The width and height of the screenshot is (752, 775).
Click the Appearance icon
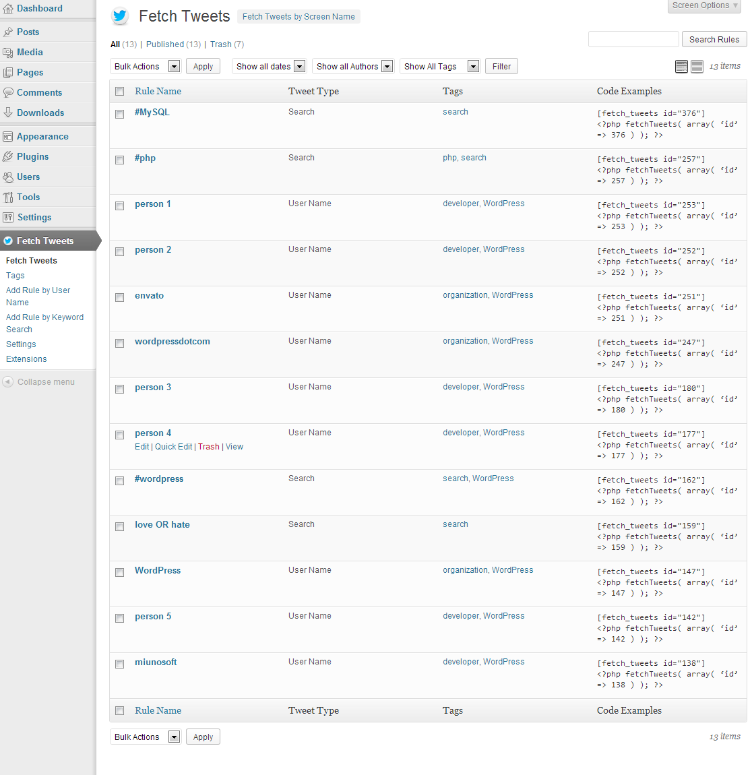(8, 136)
